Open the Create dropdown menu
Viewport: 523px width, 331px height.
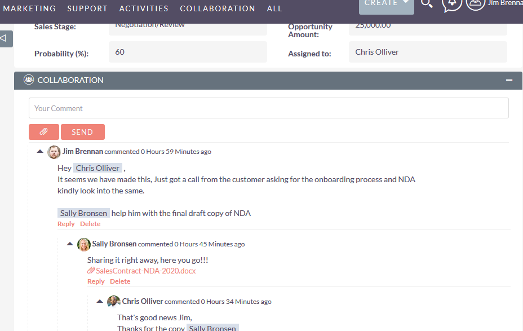tap(387, 5)
